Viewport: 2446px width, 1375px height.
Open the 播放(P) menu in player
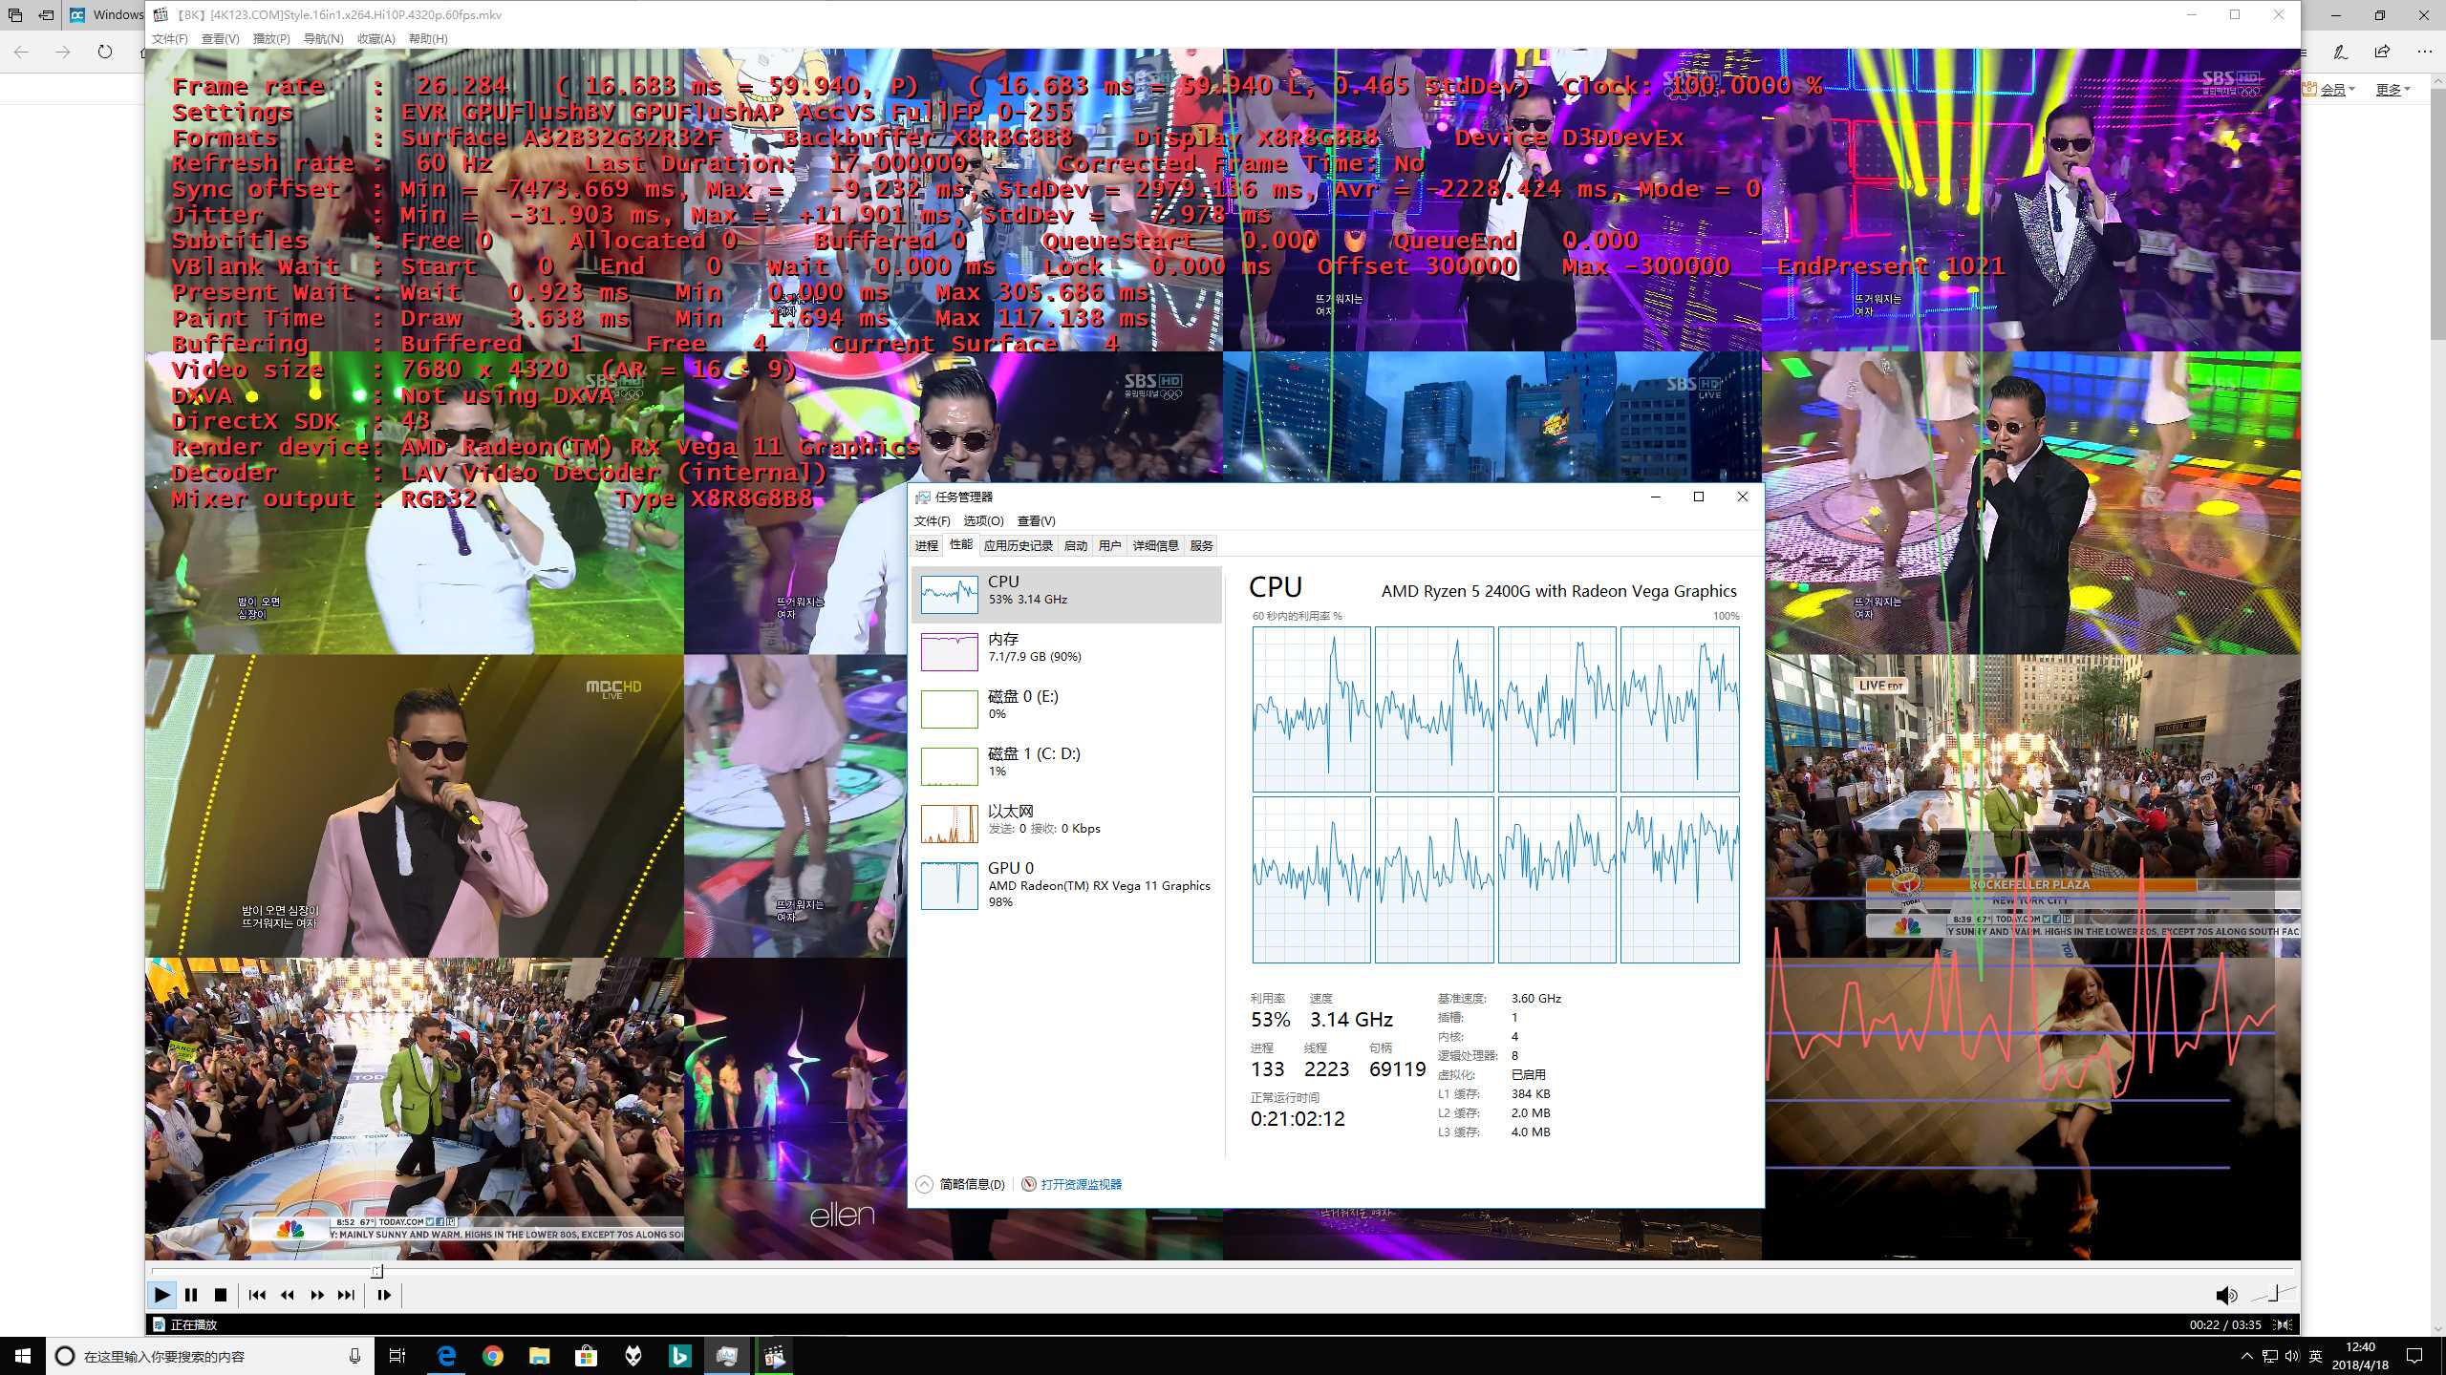tap(270, 38)
